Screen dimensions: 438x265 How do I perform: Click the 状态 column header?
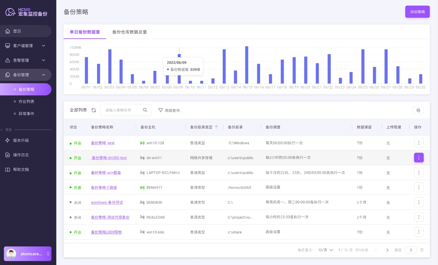point(73,127)
